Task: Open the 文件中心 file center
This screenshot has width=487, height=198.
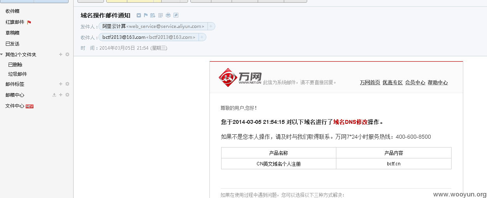Action: [x=15, y=106]
